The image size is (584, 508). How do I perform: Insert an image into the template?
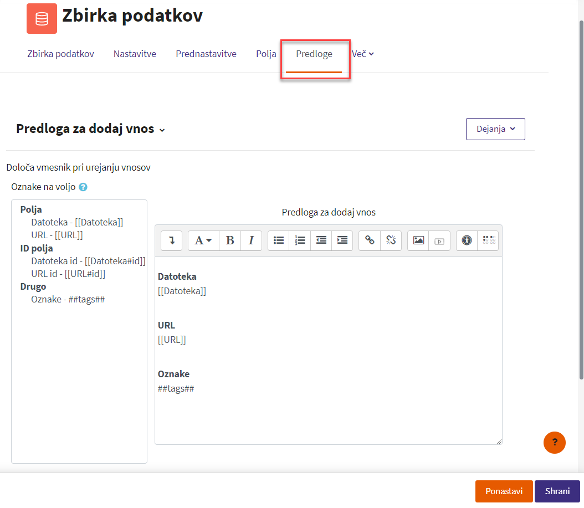coord(418,240)
